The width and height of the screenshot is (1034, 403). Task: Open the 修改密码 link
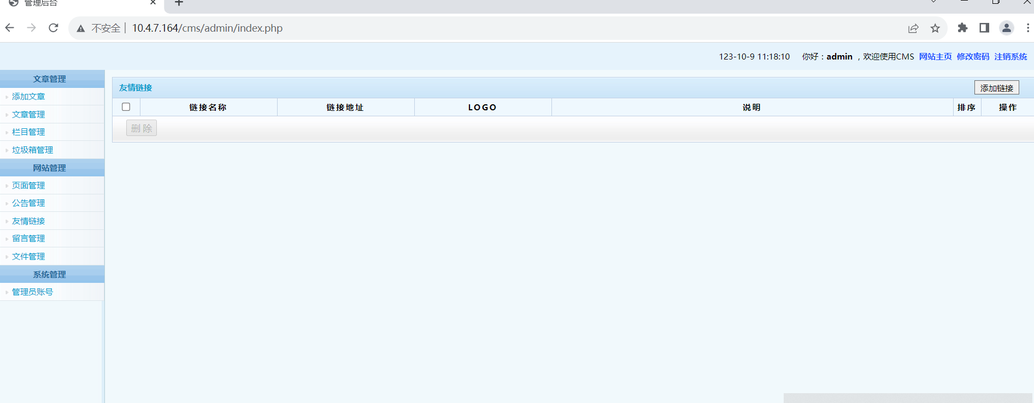tap(973, 57)
